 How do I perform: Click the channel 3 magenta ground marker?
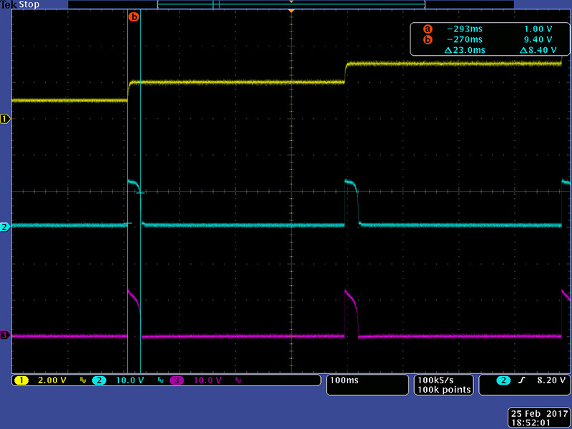click(6, 335)
